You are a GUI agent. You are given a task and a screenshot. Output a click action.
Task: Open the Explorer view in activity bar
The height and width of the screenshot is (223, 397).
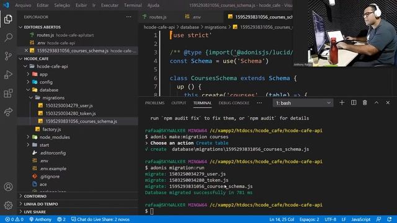click(8, 19)
